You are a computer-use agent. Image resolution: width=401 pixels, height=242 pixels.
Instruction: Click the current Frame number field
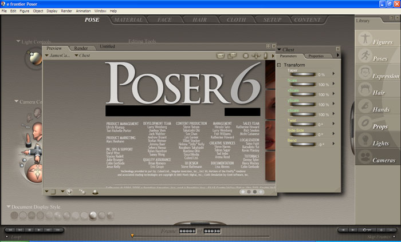(187, 231)
